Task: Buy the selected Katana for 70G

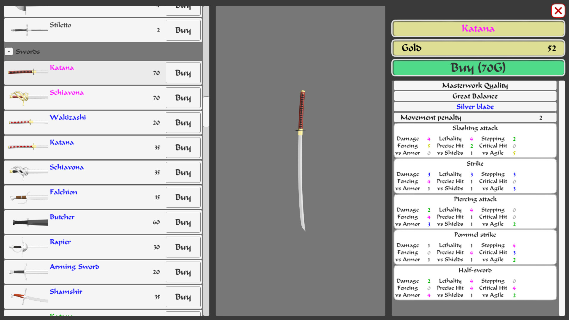Action: [478, 68]
